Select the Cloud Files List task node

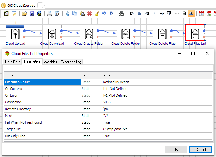pos(195,34)
